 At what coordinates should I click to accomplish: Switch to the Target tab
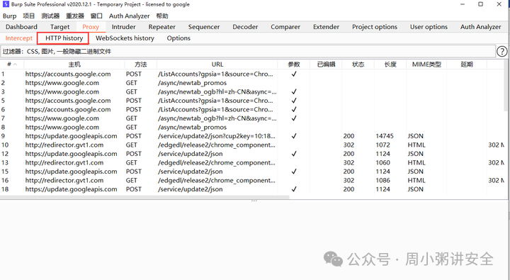59,27
